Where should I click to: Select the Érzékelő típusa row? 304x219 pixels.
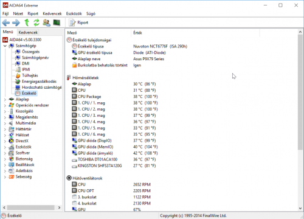[x=130, y=46]
